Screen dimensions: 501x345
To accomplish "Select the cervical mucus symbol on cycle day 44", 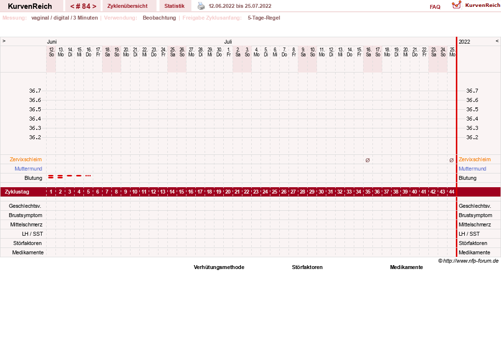I will tap(451, 160).
